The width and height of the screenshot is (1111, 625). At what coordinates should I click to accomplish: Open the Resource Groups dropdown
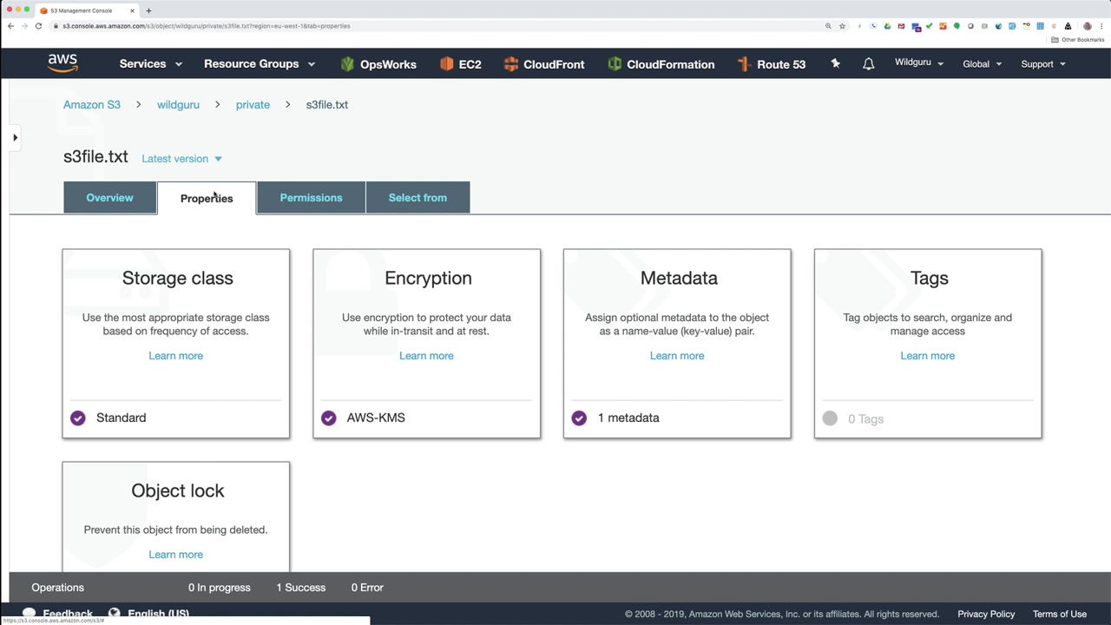pos(260,64)
